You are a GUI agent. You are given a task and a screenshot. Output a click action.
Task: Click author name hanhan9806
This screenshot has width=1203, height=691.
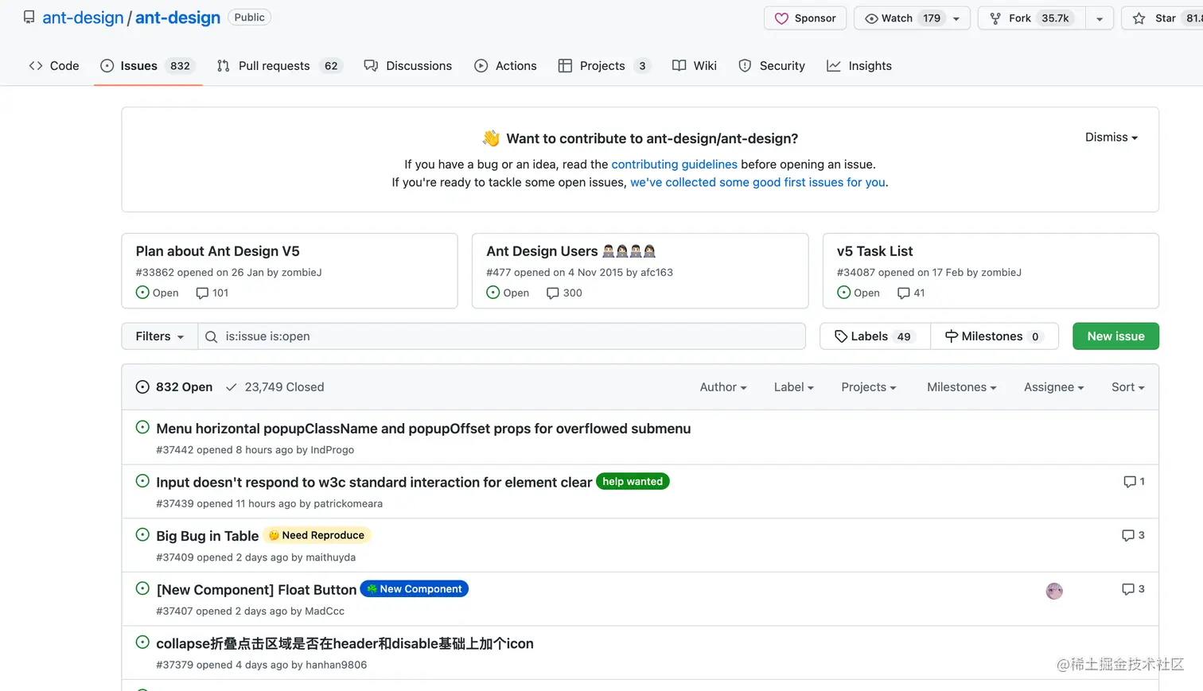click(x=337, y=665)
